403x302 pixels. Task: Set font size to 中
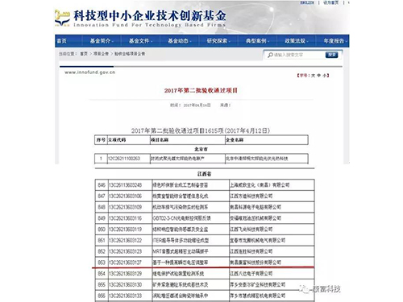pyautogui.click(x=318, y=76)
